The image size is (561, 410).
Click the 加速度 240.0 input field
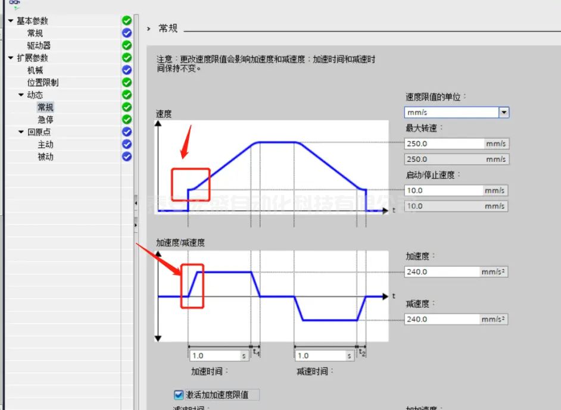coord(442,272)
